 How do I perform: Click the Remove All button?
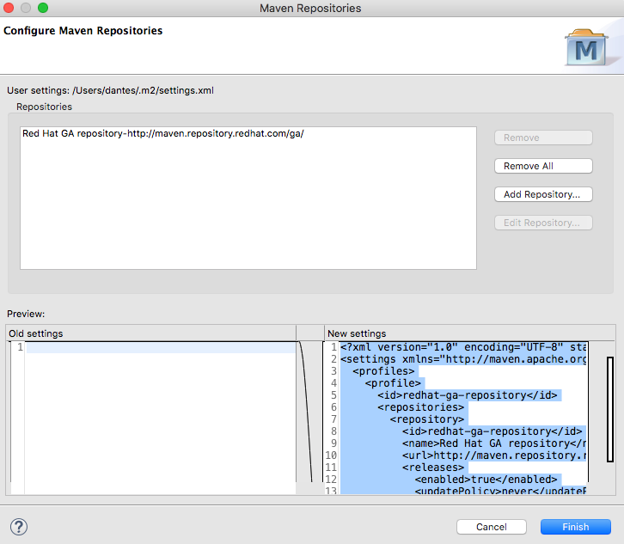[543, 166]
